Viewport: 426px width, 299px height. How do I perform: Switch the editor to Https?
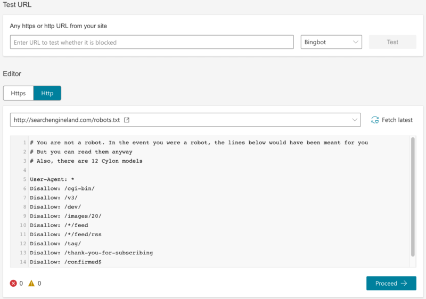click(x=18, y=93)
